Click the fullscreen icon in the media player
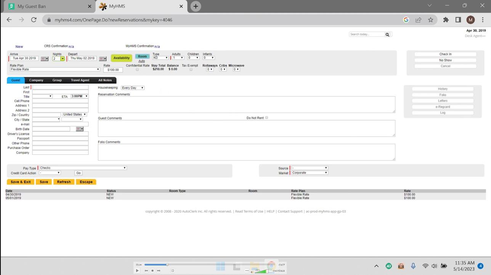The height and width of the screenshot is (275, 491). (x=172, y=270)
